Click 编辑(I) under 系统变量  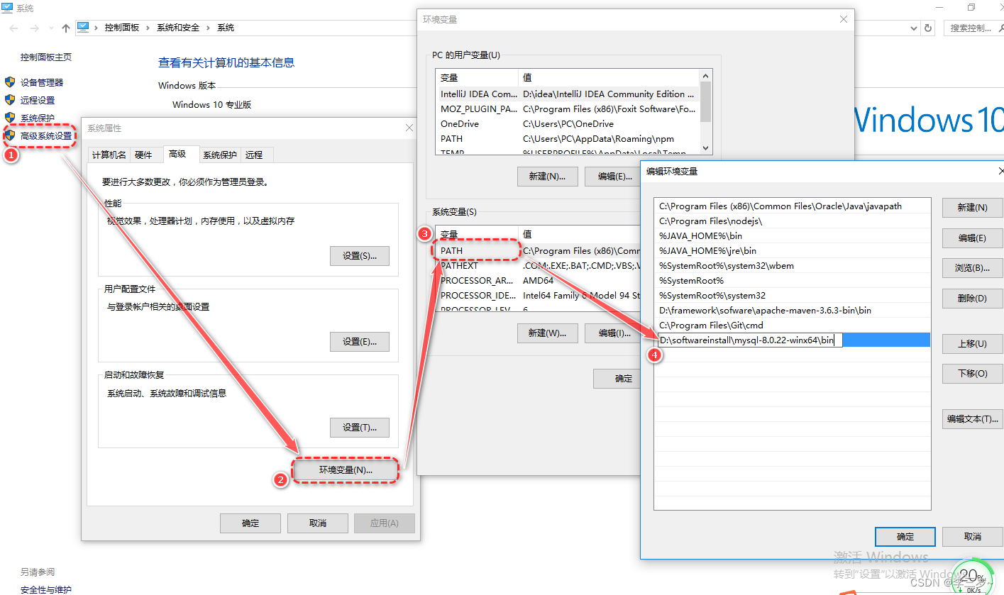tap(614, 333)
